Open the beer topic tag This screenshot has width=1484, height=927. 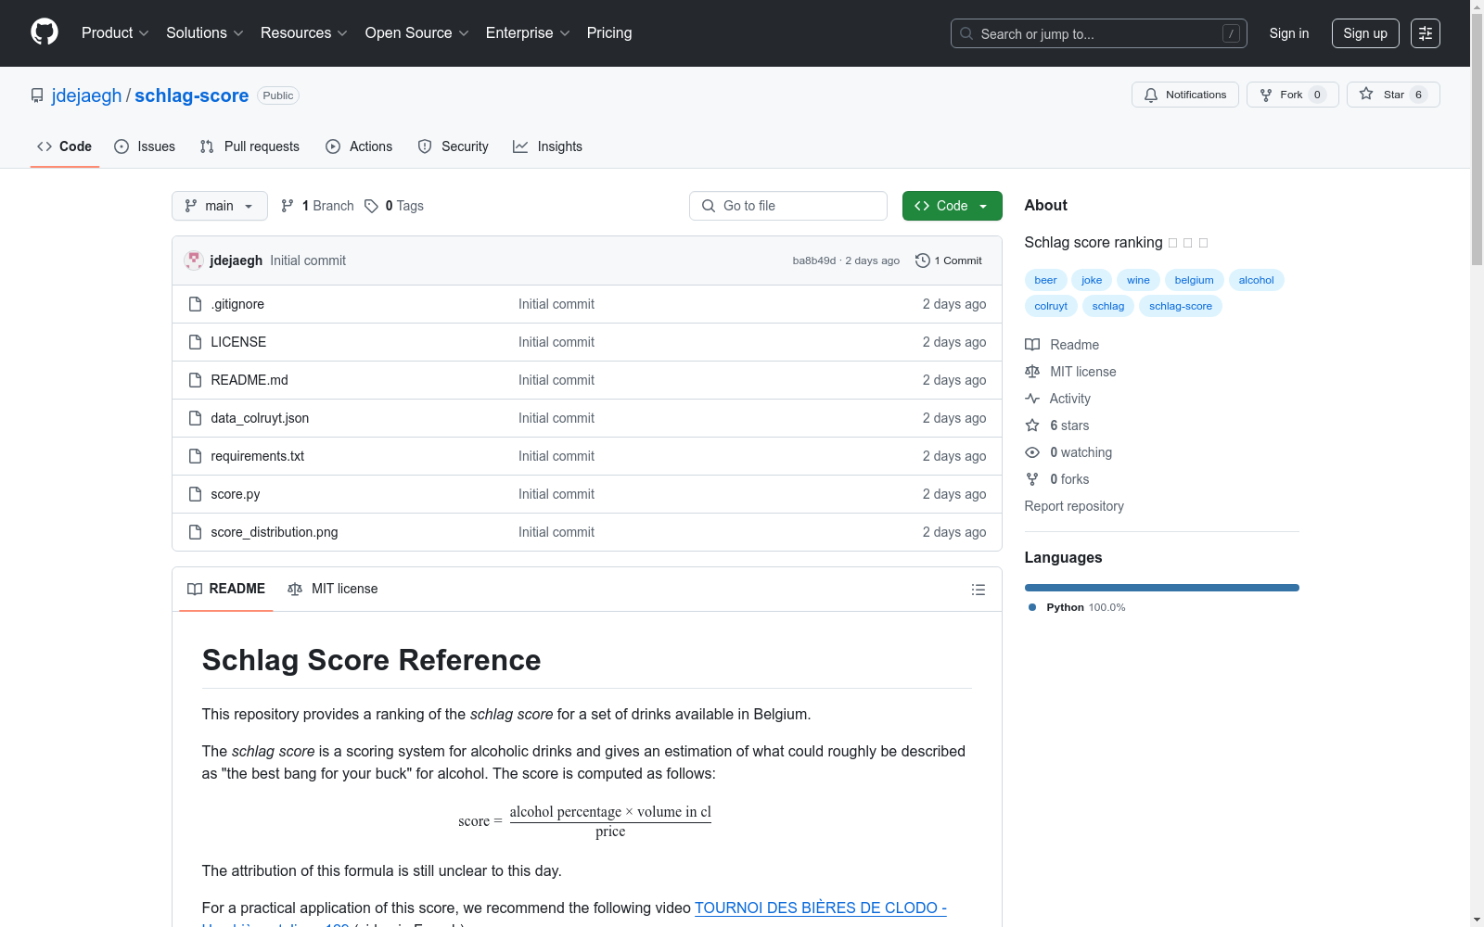(1045, 280)
